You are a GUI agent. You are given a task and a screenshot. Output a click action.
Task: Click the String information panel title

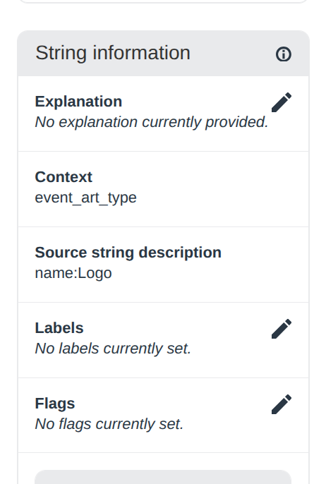tap(113, 53)
